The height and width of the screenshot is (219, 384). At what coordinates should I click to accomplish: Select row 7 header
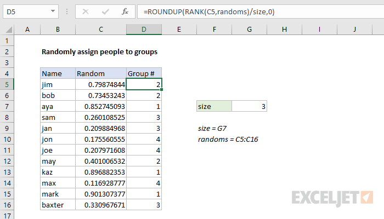[7, 107]
